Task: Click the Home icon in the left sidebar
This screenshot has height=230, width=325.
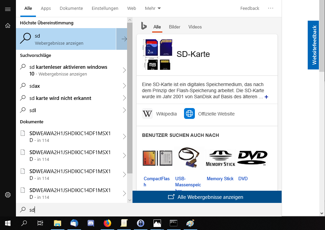Action: tap(8, 25)
